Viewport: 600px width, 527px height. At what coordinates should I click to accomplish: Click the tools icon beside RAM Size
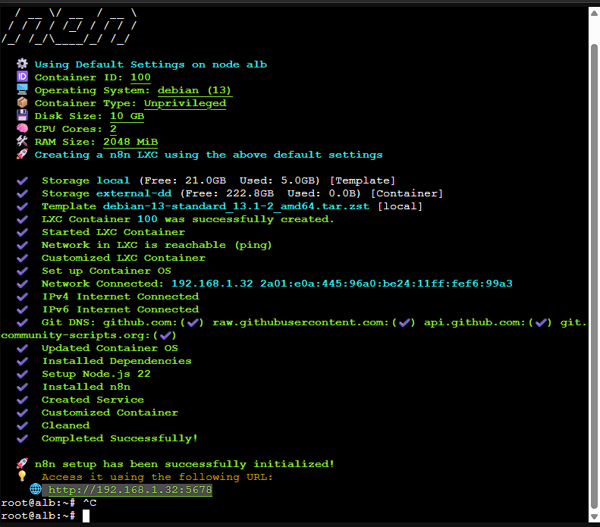click(22, 142)
